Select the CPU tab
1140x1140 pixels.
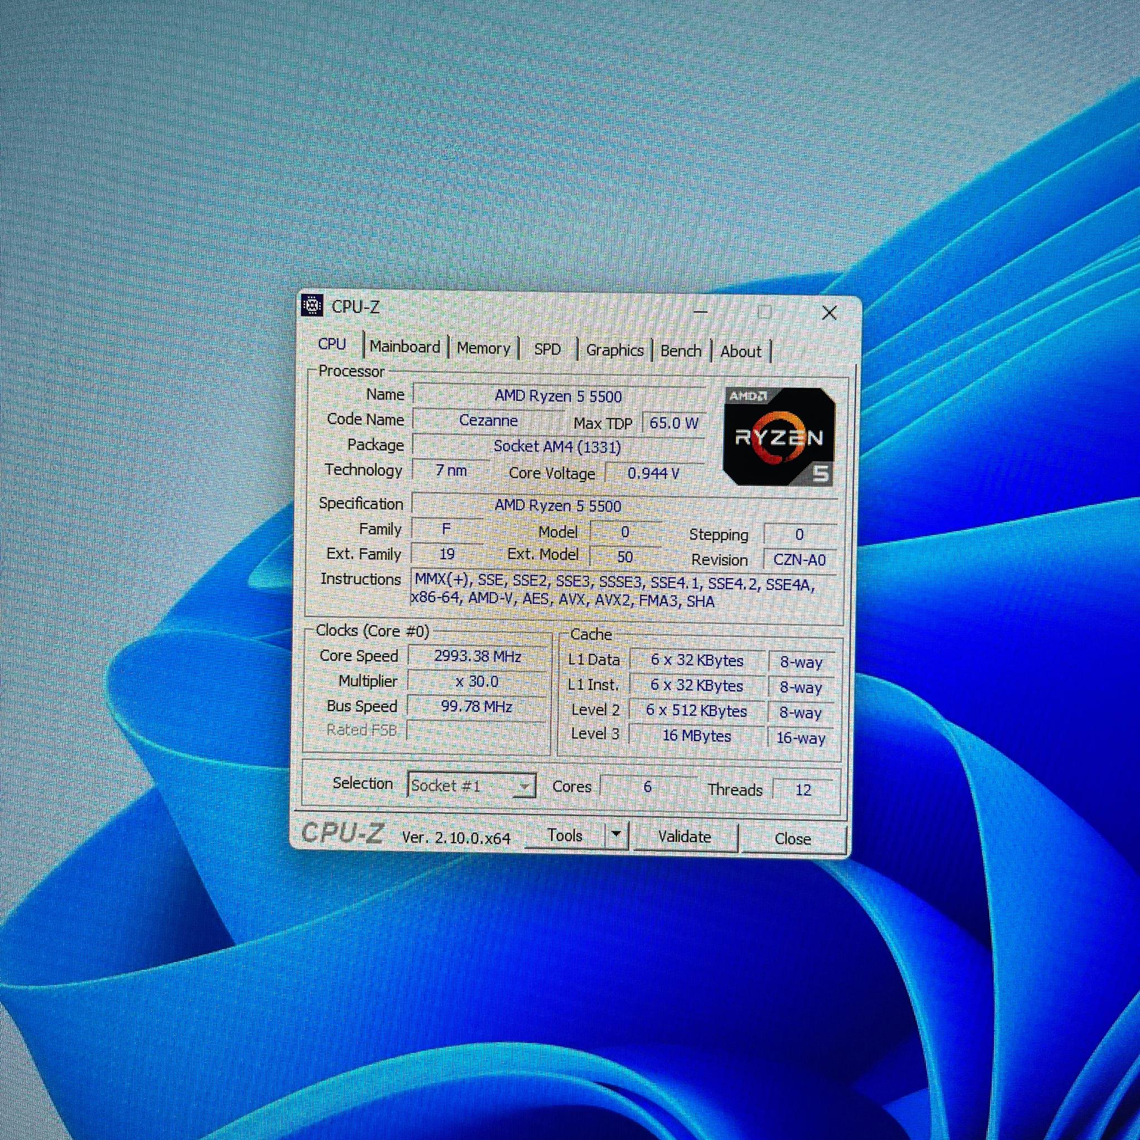coord(332,344)
